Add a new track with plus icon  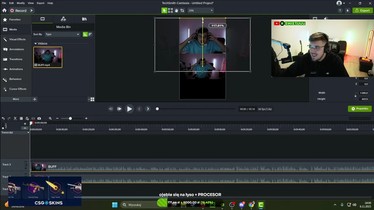(25, 124)
